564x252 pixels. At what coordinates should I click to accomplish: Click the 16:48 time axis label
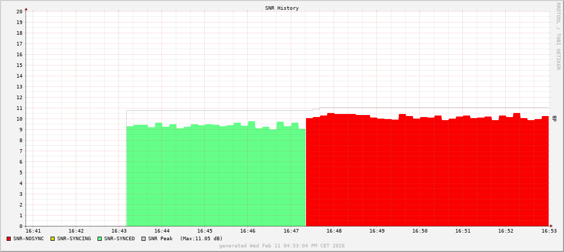coord(334,231)
